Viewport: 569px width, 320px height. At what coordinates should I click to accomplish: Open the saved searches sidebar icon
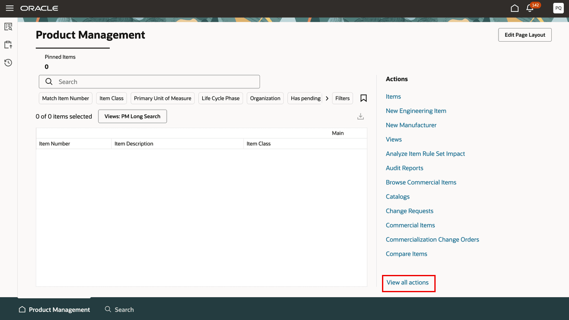pos(8,26)
